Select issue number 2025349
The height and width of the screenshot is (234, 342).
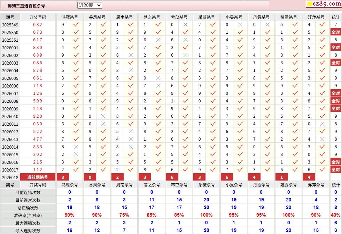click(x=10, y=25)
